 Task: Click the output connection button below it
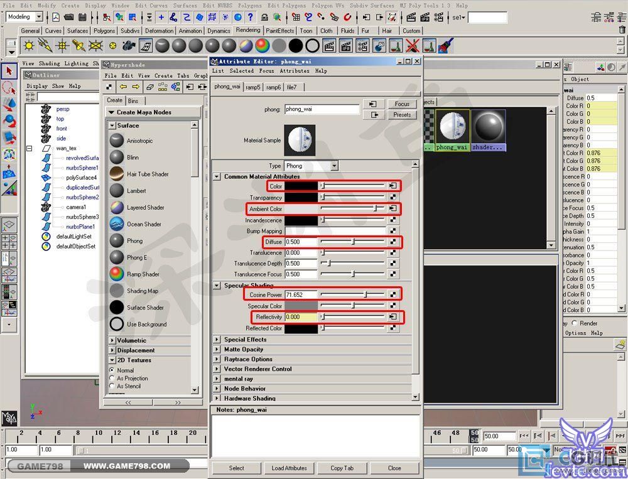[x=374, y=115]
